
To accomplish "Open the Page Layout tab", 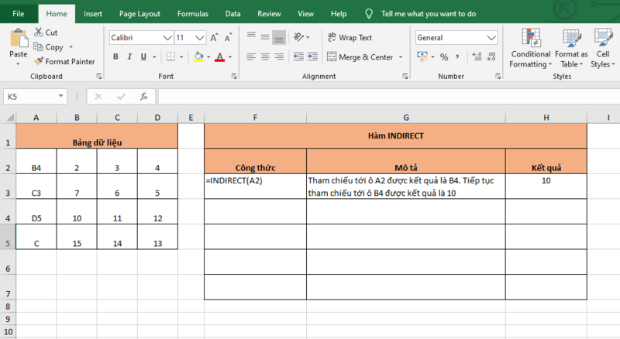I will [x=139, y=14].
